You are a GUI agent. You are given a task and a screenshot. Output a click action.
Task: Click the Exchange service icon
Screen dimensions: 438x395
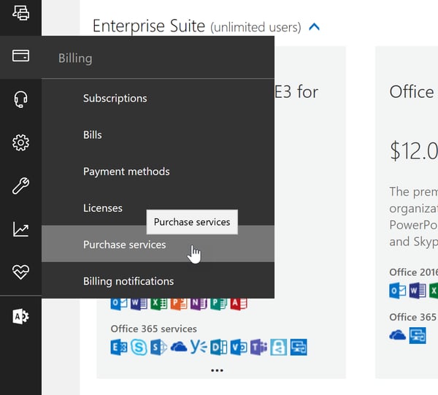click(119, 348)
